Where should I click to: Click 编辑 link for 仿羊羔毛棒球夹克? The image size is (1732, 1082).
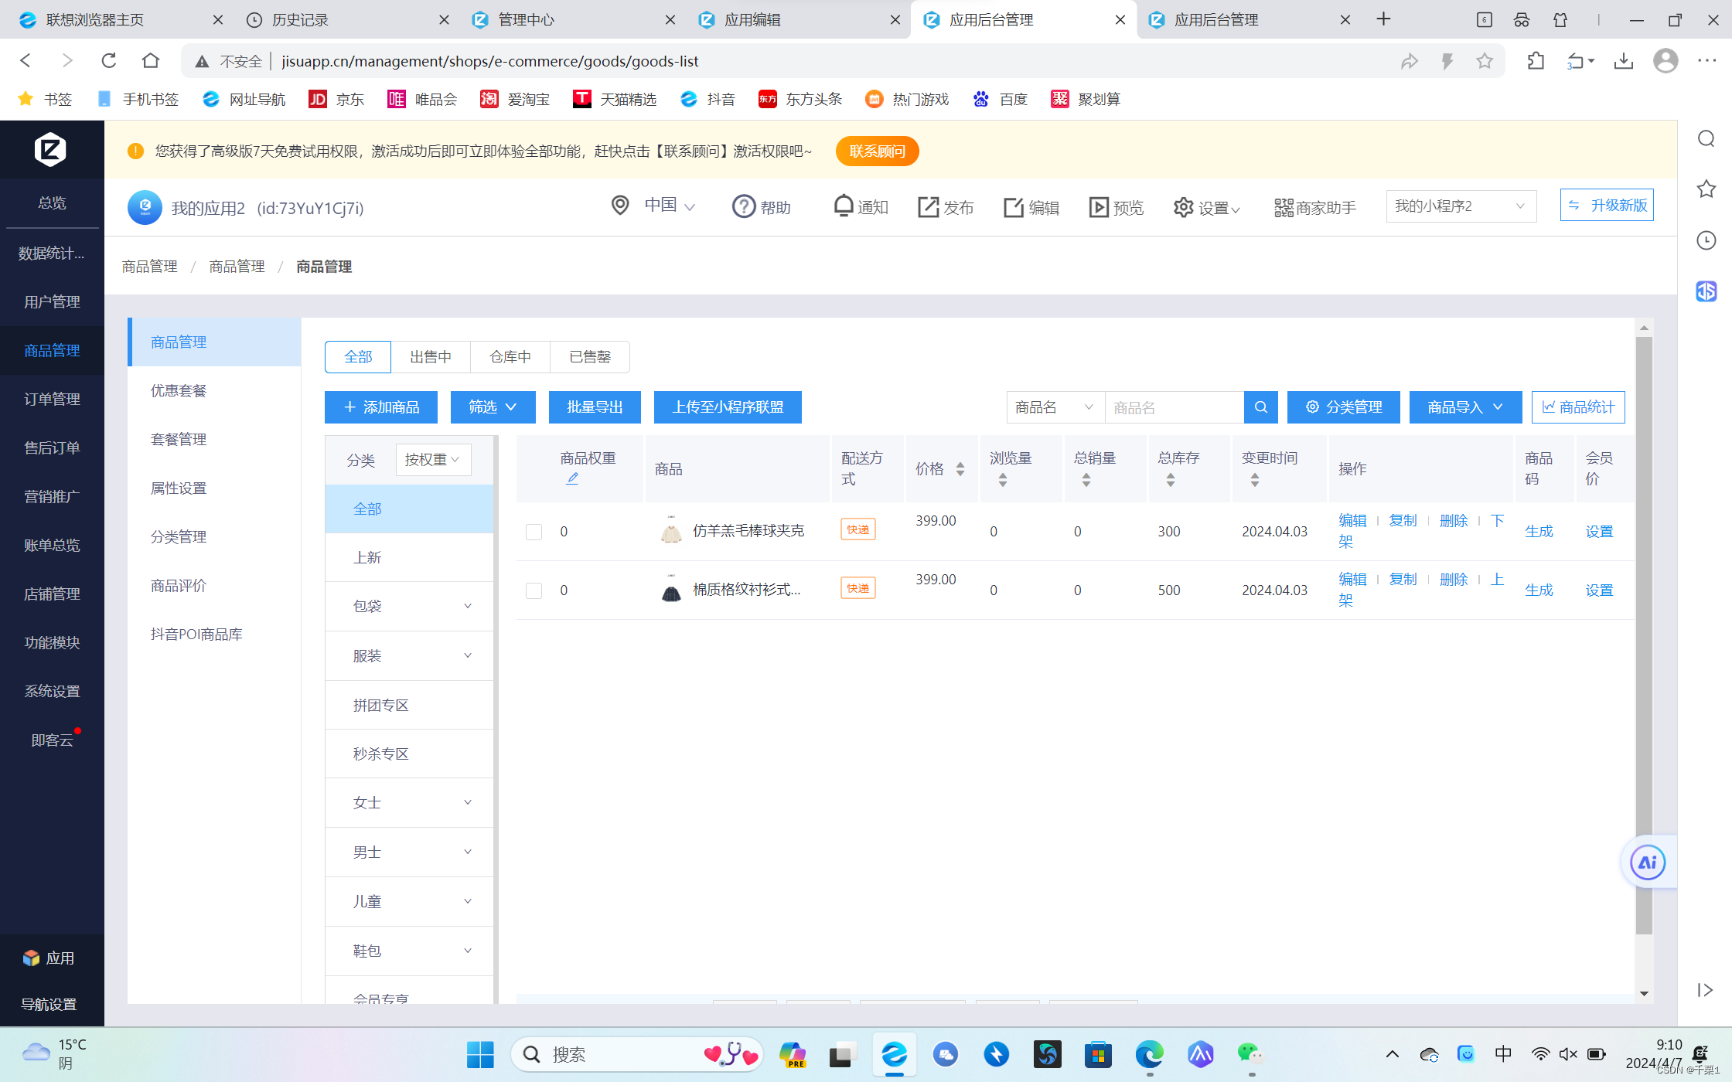click(x=1352, y=520)
